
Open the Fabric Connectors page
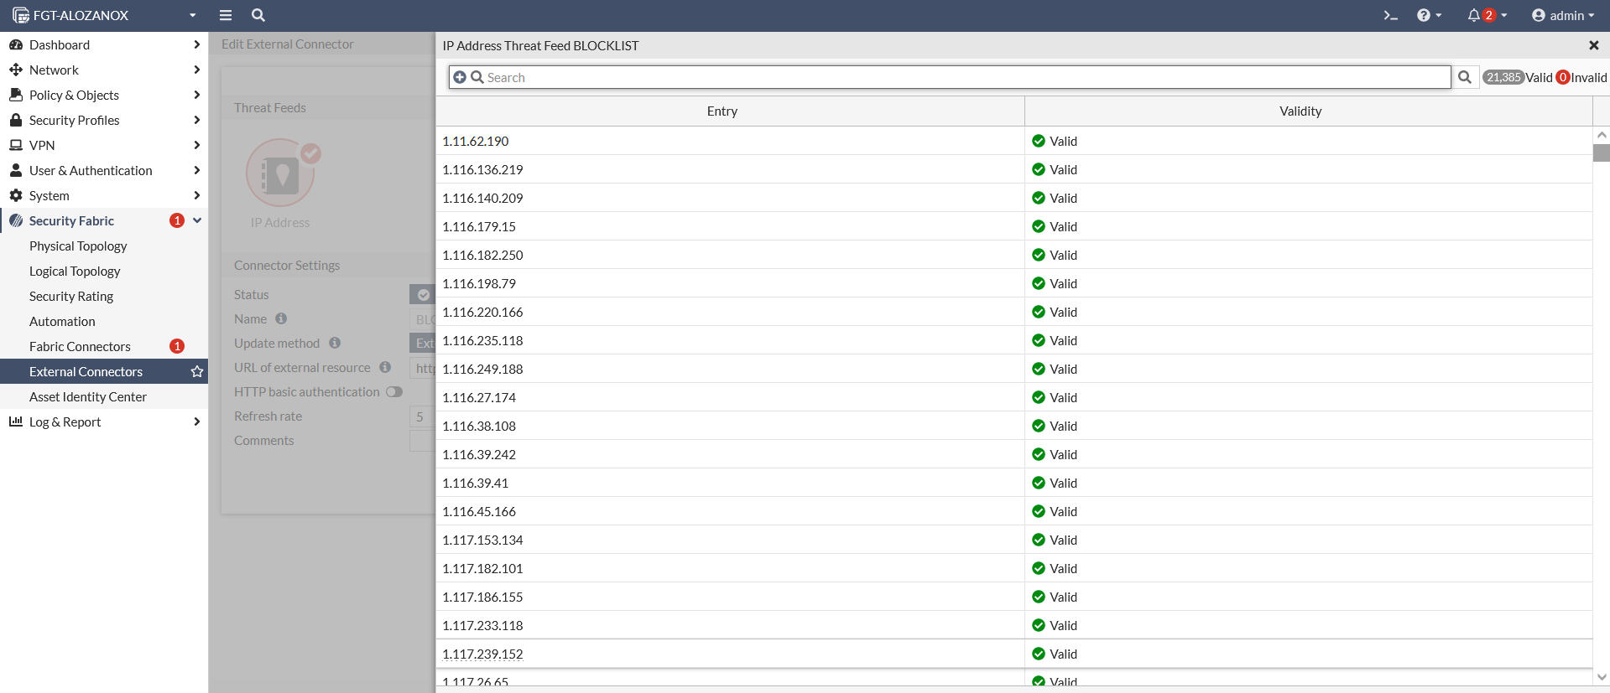coord(80,346)
